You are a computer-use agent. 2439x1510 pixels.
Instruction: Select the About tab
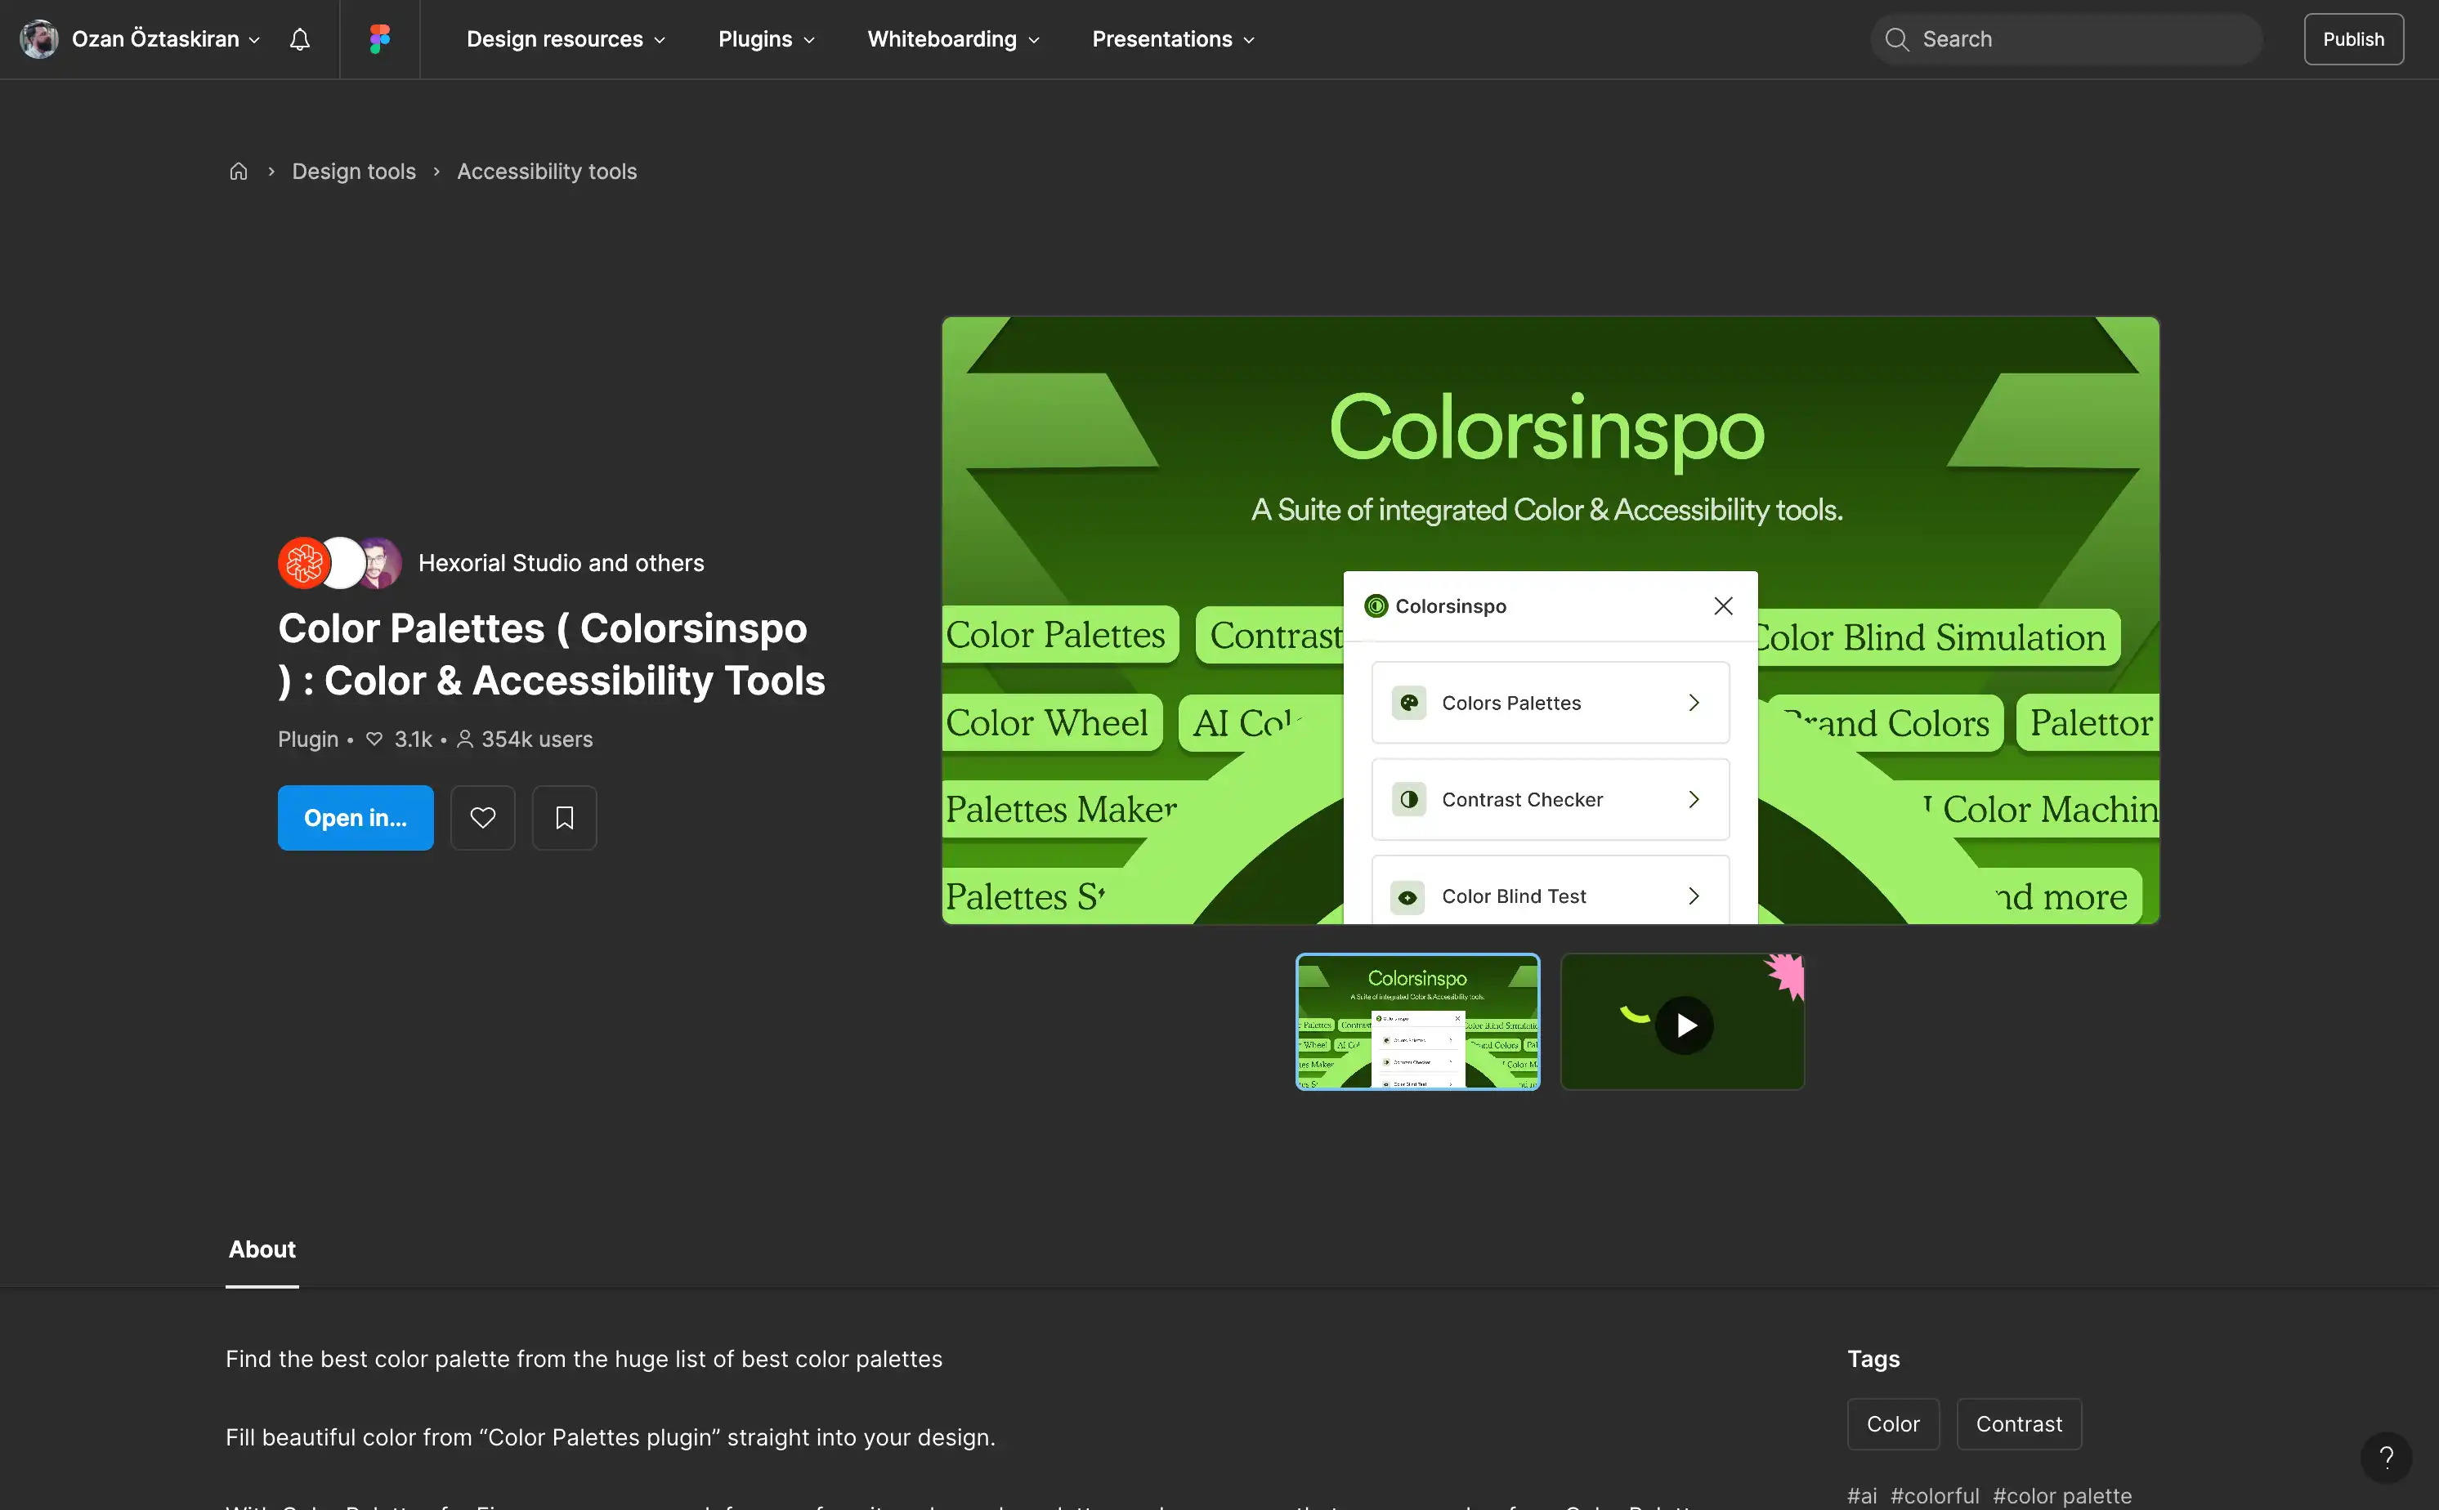(262, 1249)
